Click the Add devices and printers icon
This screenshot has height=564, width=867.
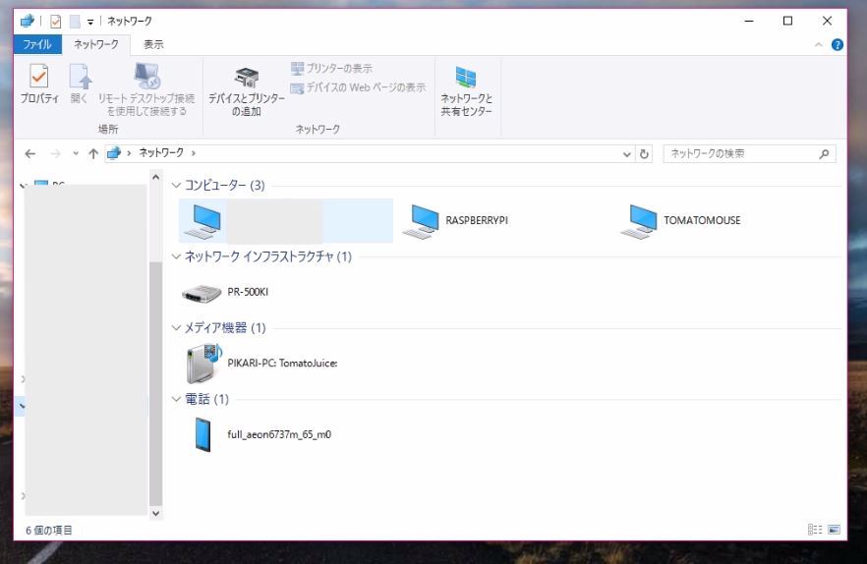[x=246, y=90]
